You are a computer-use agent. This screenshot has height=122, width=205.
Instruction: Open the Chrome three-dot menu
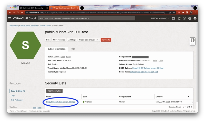[195, 13]
